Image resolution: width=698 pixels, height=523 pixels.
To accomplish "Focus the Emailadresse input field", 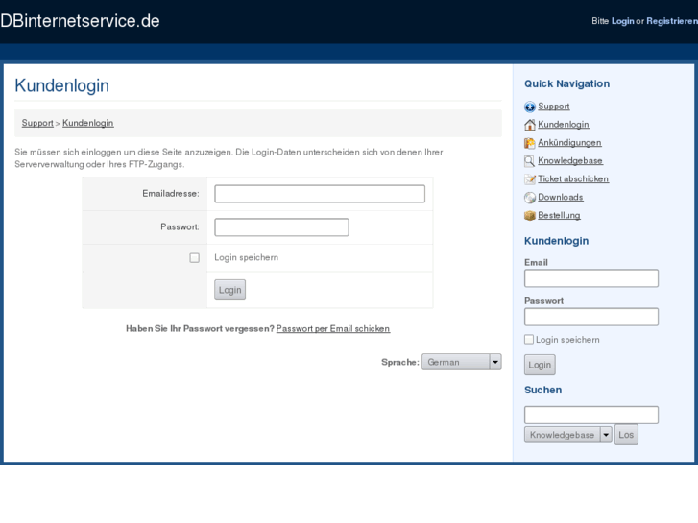I will click(x=320, y=194).
